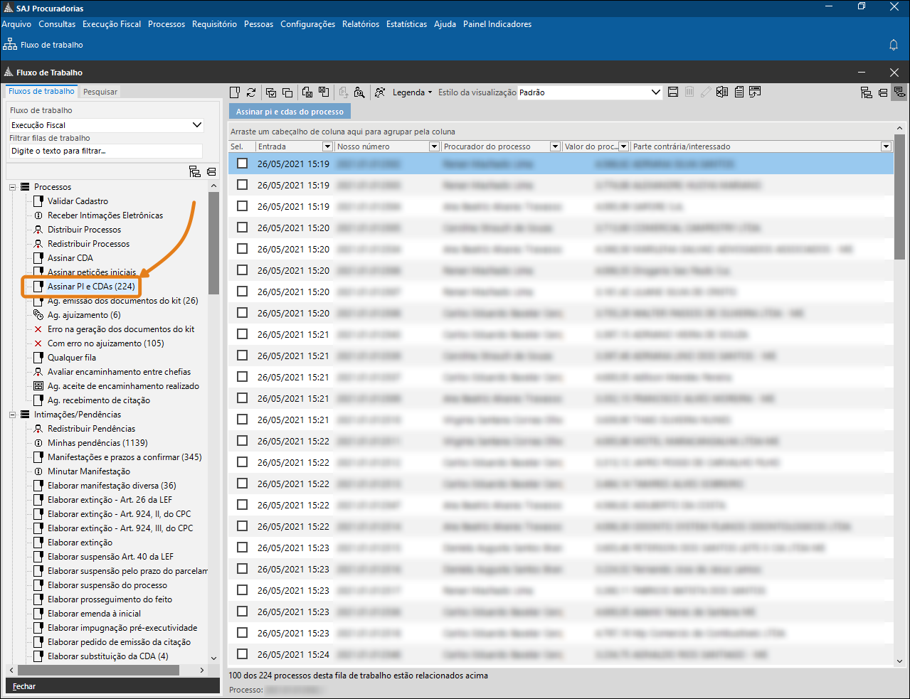The image size is (910, 699).
Task: Click the save visualization style icon
Action: (673, 92)
